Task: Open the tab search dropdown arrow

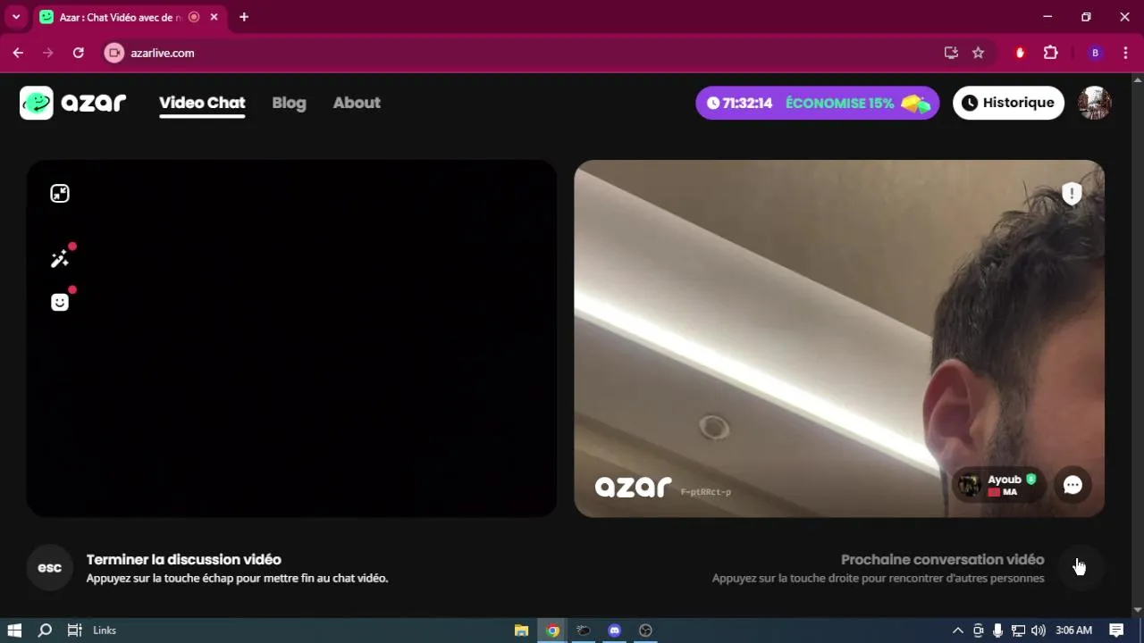Action: 16,17
